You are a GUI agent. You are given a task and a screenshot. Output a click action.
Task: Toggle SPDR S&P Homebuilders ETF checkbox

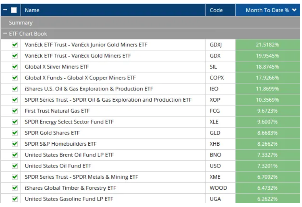(x=15, y=144)
